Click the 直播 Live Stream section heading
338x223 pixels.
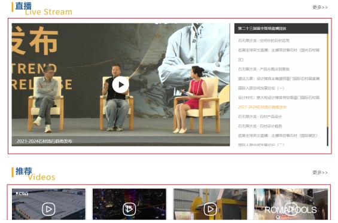pyautogui.click(x=42, y=9)
